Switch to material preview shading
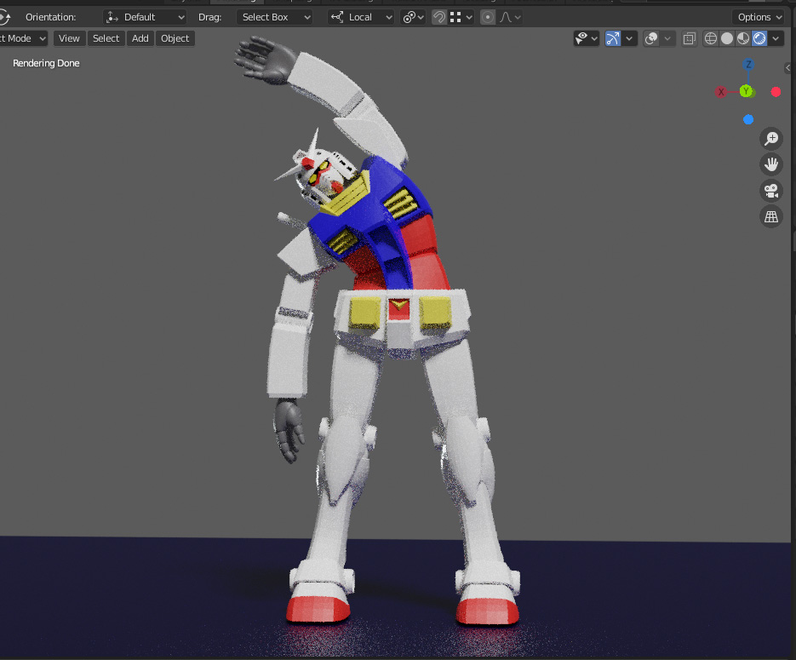 (742, 38)
